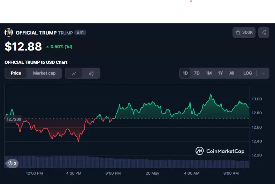The image size is (275, 184).
Task: Toggle the LOG scale option
Action: pos(247,73)
